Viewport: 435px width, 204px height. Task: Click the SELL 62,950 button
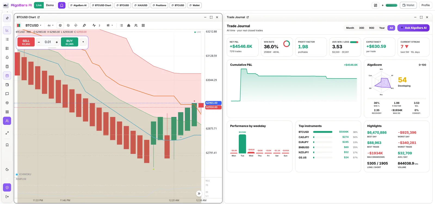[26, 42]
